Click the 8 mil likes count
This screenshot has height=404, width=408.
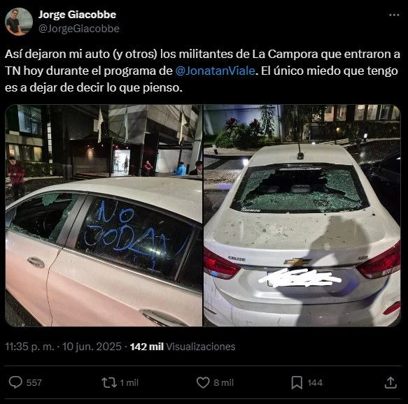click(223, 383)
